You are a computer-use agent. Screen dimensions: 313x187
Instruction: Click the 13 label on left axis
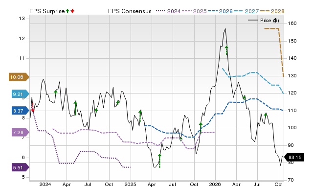[x=22, y=19]
